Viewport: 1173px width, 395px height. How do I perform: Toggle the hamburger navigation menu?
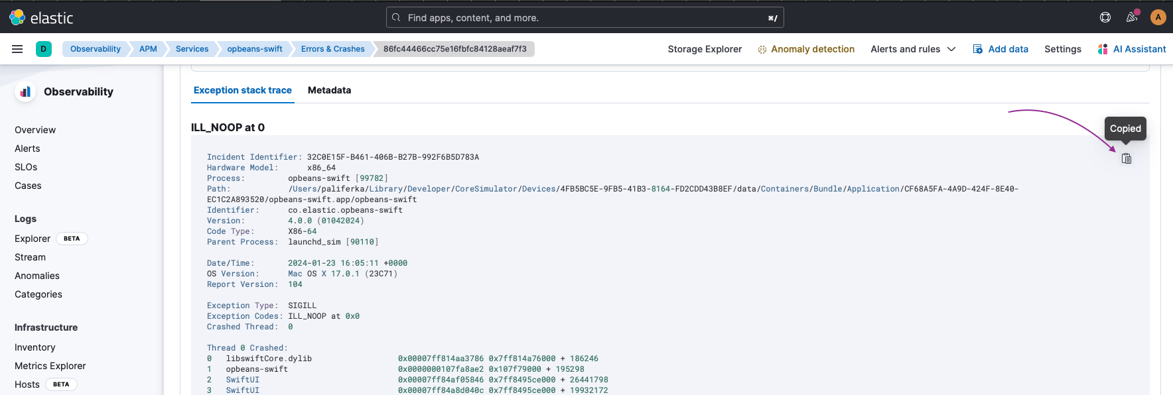tap(17, 49)
